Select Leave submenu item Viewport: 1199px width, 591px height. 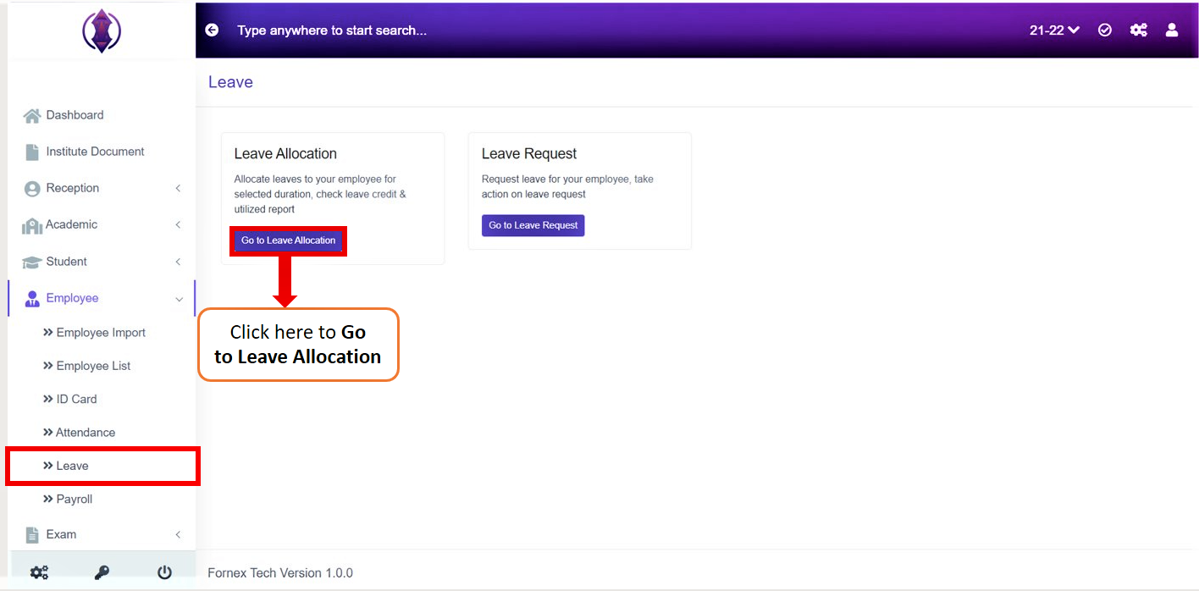tap(72, 466)
